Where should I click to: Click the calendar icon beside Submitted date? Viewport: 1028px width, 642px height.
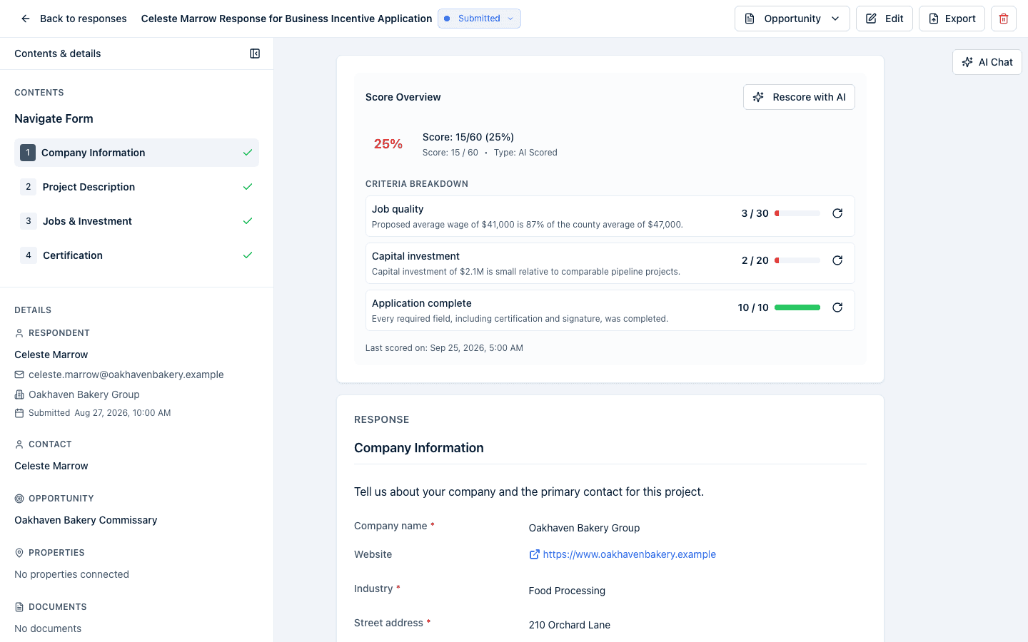click(19, 413)
